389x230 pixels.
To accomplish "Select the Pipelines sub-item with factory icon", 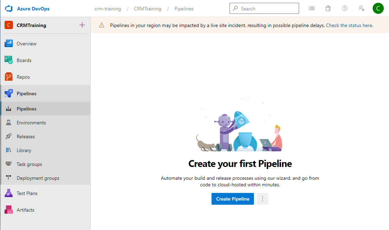I will 45,108.
